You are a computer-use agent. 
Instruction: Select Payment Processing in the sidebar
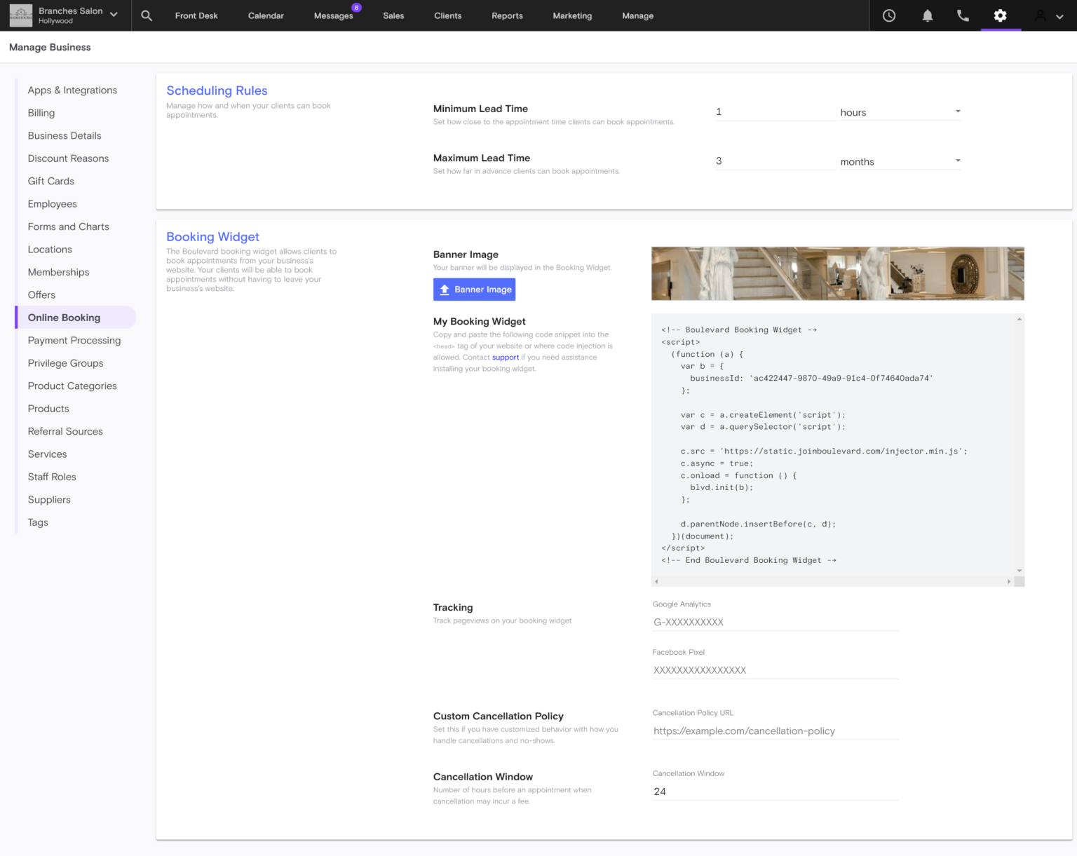pos(74,340)
